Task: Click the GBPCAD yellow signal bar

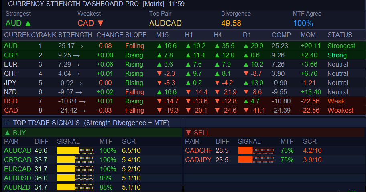Action: coord(75,160)
